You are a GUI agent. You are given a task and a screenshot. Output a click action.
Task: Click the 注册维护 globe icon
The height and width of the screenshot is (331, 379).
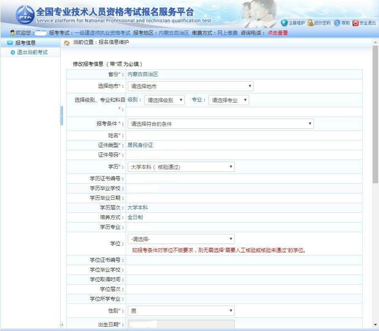[284, 23]
